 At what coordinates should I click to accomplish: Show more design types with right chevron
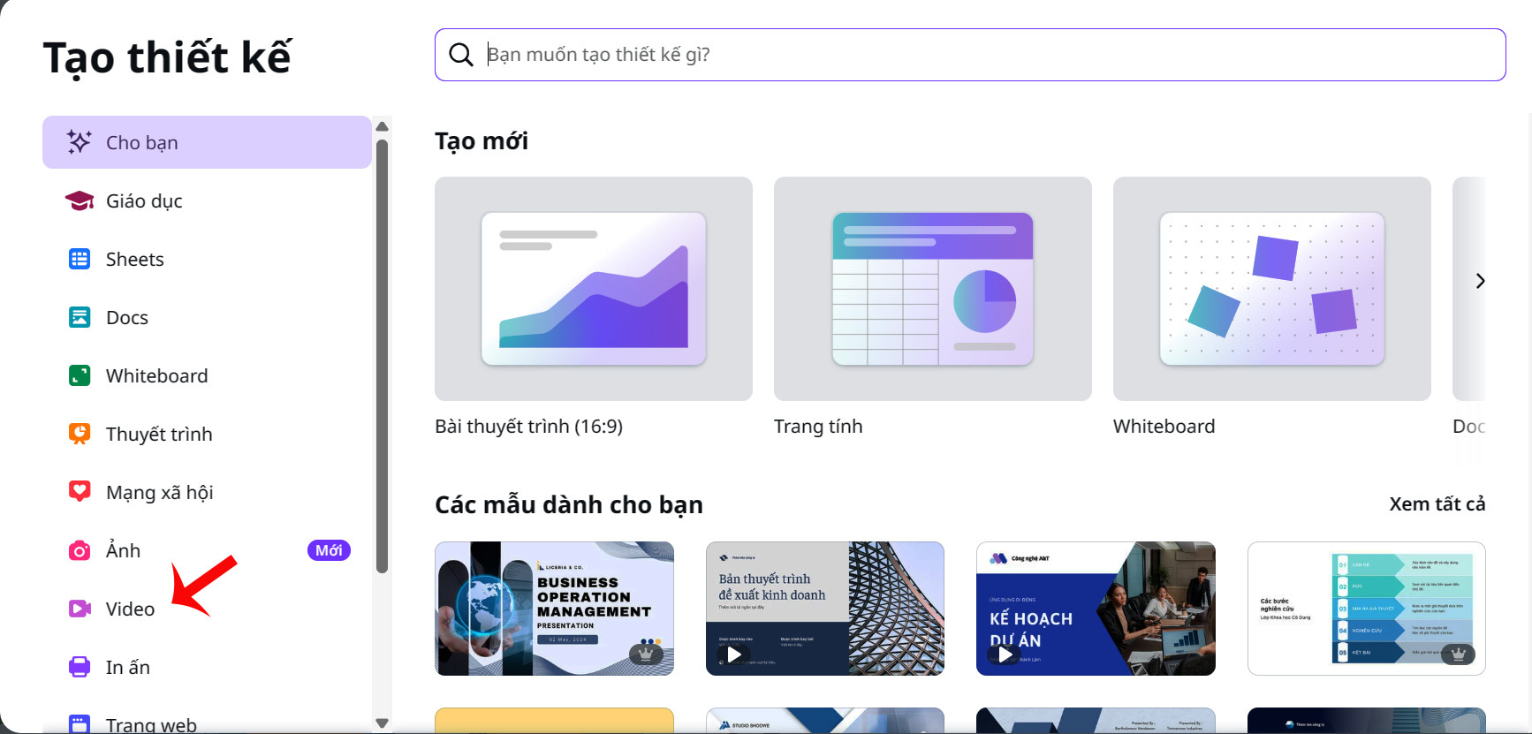(1480, 281)
